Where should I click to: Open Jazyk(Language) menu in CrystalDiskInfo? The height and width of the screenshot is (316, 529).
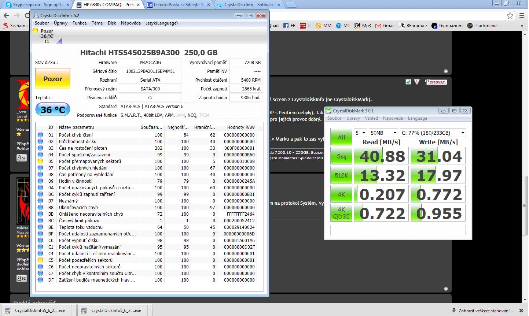pos(162,23)
